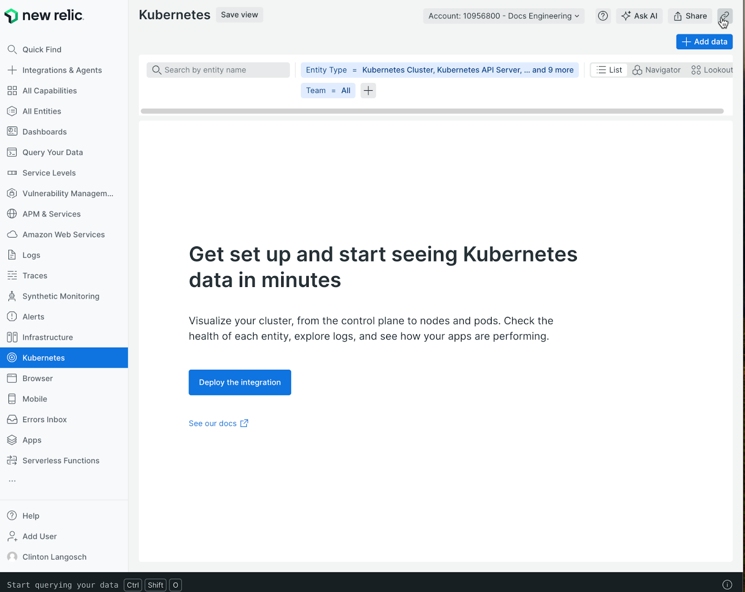Expand the sidebar ellipsis menu
Image resolution: width=745 pixels, height=592 pixels.
tap(12, 480)
